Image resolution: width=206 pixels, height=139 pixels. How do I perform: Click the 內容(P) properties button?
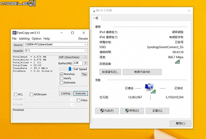(x=107, y=111)
